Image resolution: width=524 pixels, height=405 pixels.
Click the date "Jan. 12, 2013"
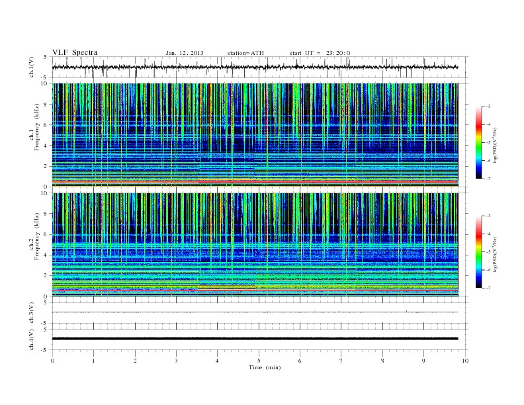point(185,53)
